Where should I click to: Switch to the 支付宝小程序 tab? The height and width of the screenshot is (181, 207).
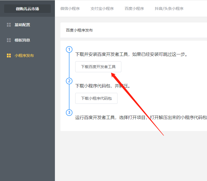pos(102,9)
